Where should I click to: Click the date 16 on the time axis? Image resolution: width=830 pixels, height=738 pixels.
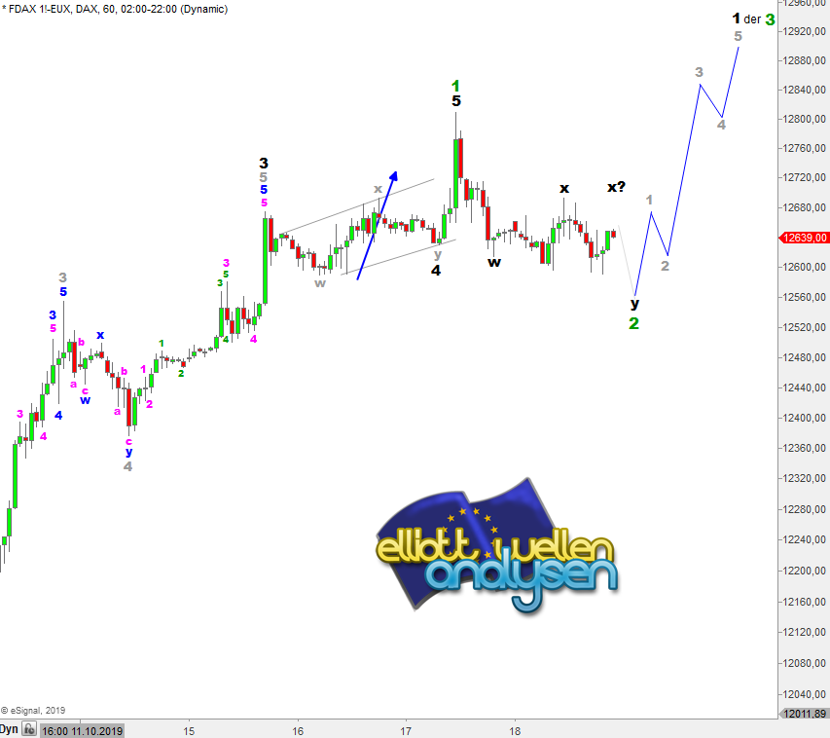click(x=298, y=730)
